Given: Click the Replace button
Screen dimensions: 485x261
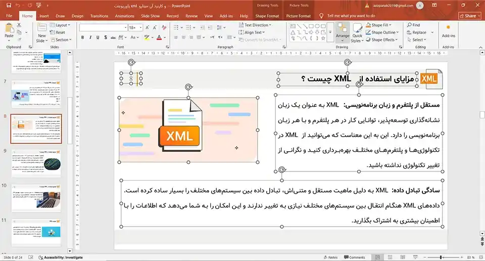Looking at the screenshot, I should (417, 32).
